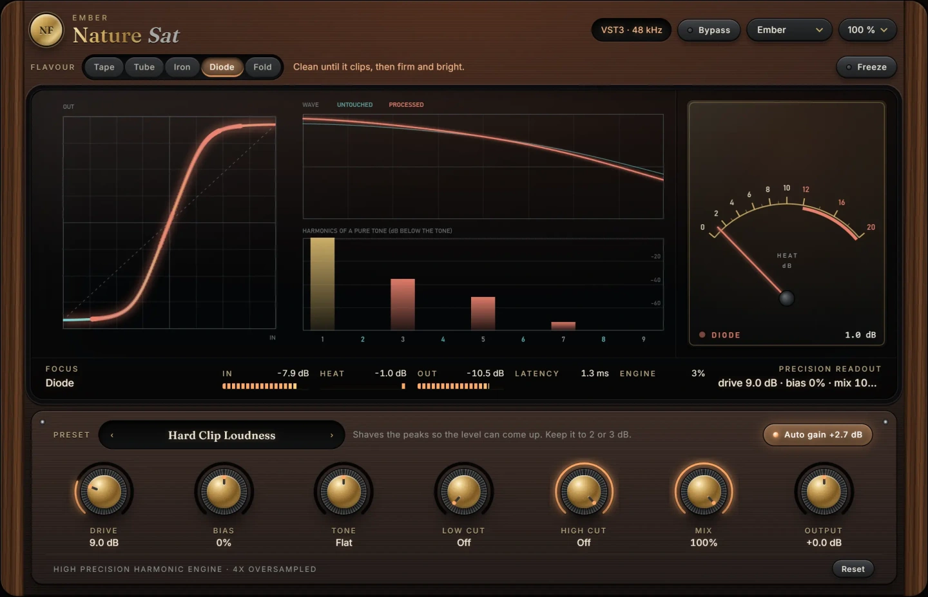Click the Bias knob
The image size is (928, 597).
tap(224, 492)
